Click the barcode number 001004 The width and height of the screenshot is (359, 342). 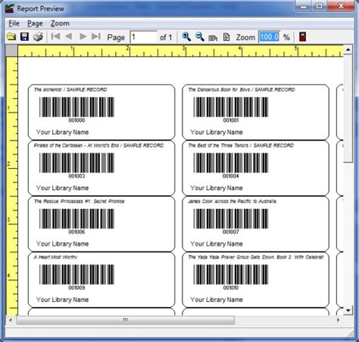pyautogui.click(x=231, y=176)
